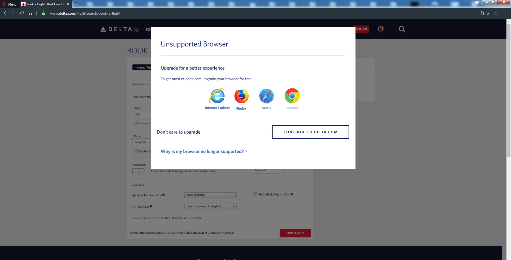Click the Safari browser icon
This screenshot has height=260, width=511.
(266, 96)
